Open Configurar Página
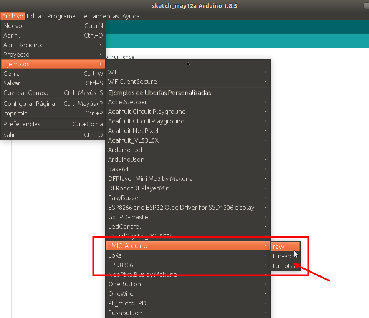The width and height of the screenshot is (369, 318). coord(53,104)
